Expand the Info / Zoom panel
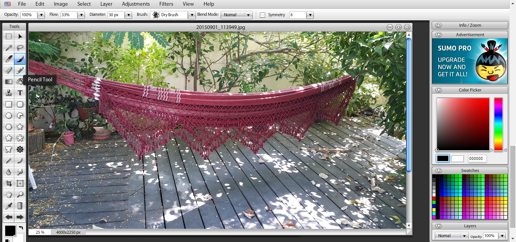 point(439,25)
